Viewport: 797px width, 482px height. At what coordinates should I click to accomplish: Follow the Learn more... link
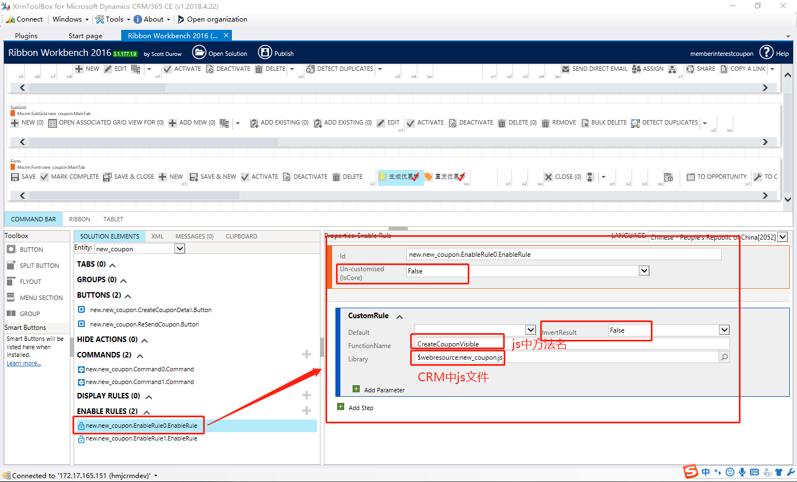(24, 363)
